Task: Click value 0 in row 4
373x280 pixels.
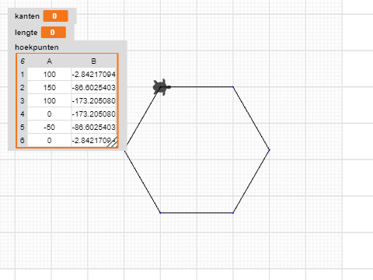Action: click(x=49, y=114)
